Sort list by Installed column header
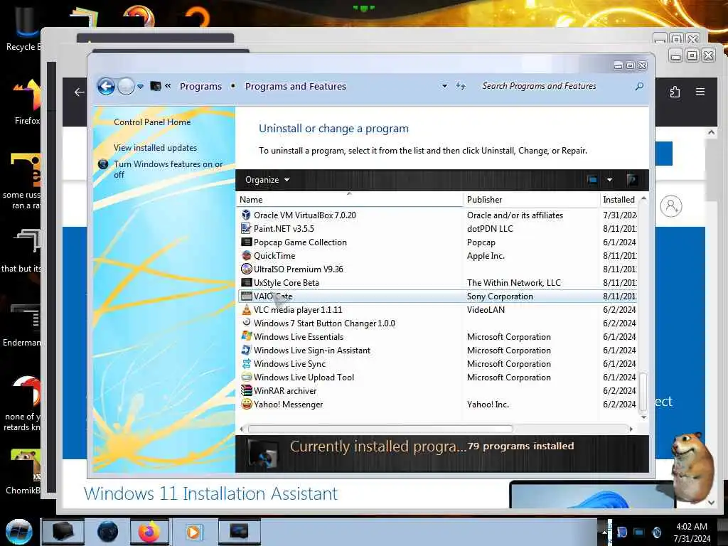 click(x=619, y=200)
